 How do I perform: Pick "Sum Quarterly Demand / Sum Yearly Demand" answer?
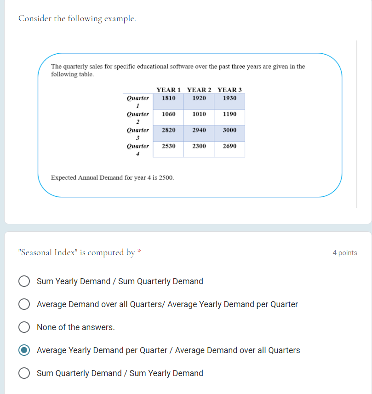[x=24, y=373]
